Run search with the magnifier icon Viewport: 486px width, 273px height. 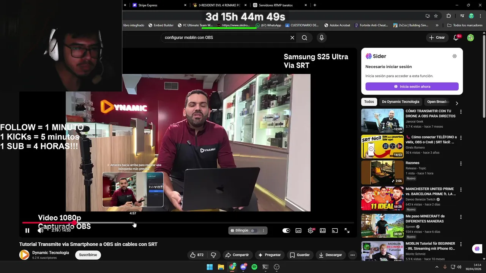click(x=305, y=38)
